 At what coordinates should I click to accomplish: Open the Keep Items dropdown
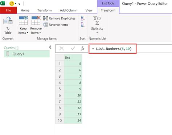(23, 30)
